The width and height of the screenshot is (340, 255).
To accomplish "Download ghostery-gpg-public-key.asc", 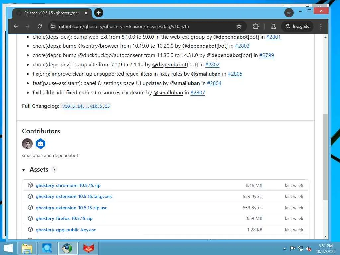I will tap(66, 230).
